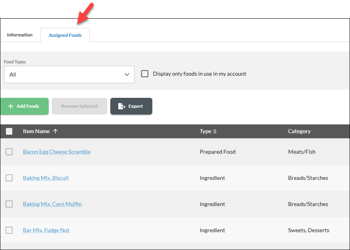Open the Bacon Egg Cheese Scramble link
350x250 pixels.
(57, 152)
